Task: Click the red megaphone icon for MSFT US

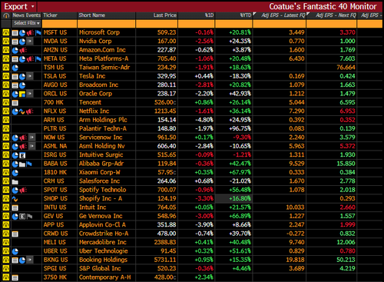Action: click(30, 32)
